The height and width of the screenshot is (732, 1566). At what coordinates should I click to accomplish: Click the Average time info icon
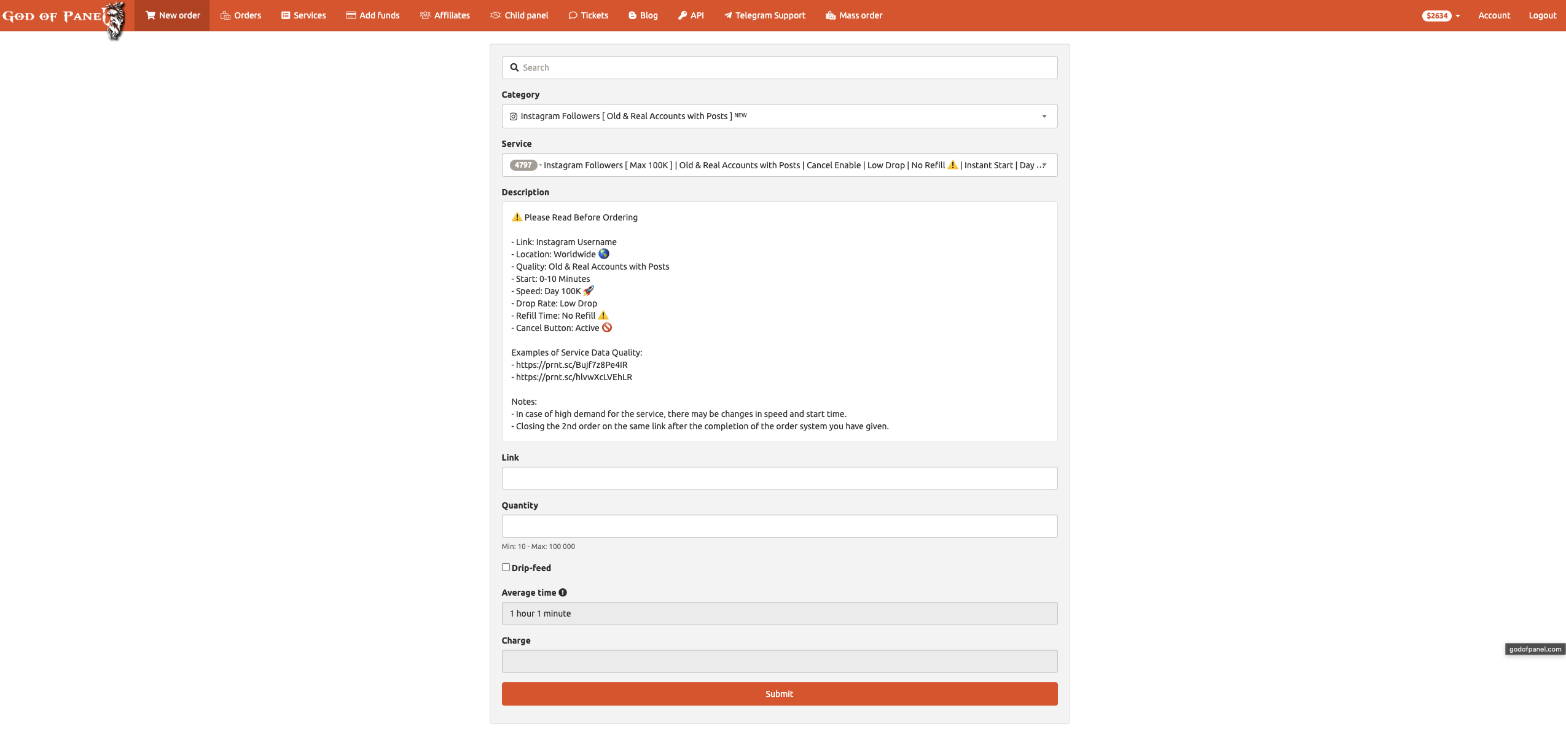(563, 593)
